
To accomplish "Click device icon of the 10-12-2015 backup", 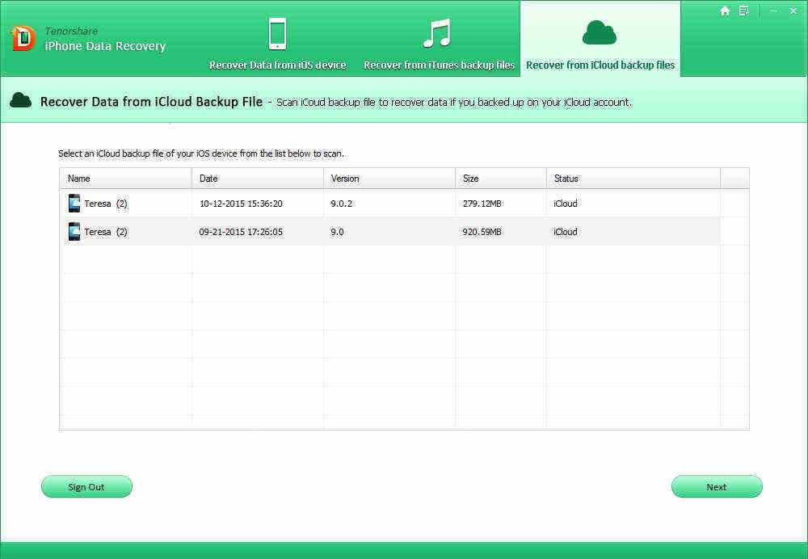I will pyautogui.click(x=74, y=203).
